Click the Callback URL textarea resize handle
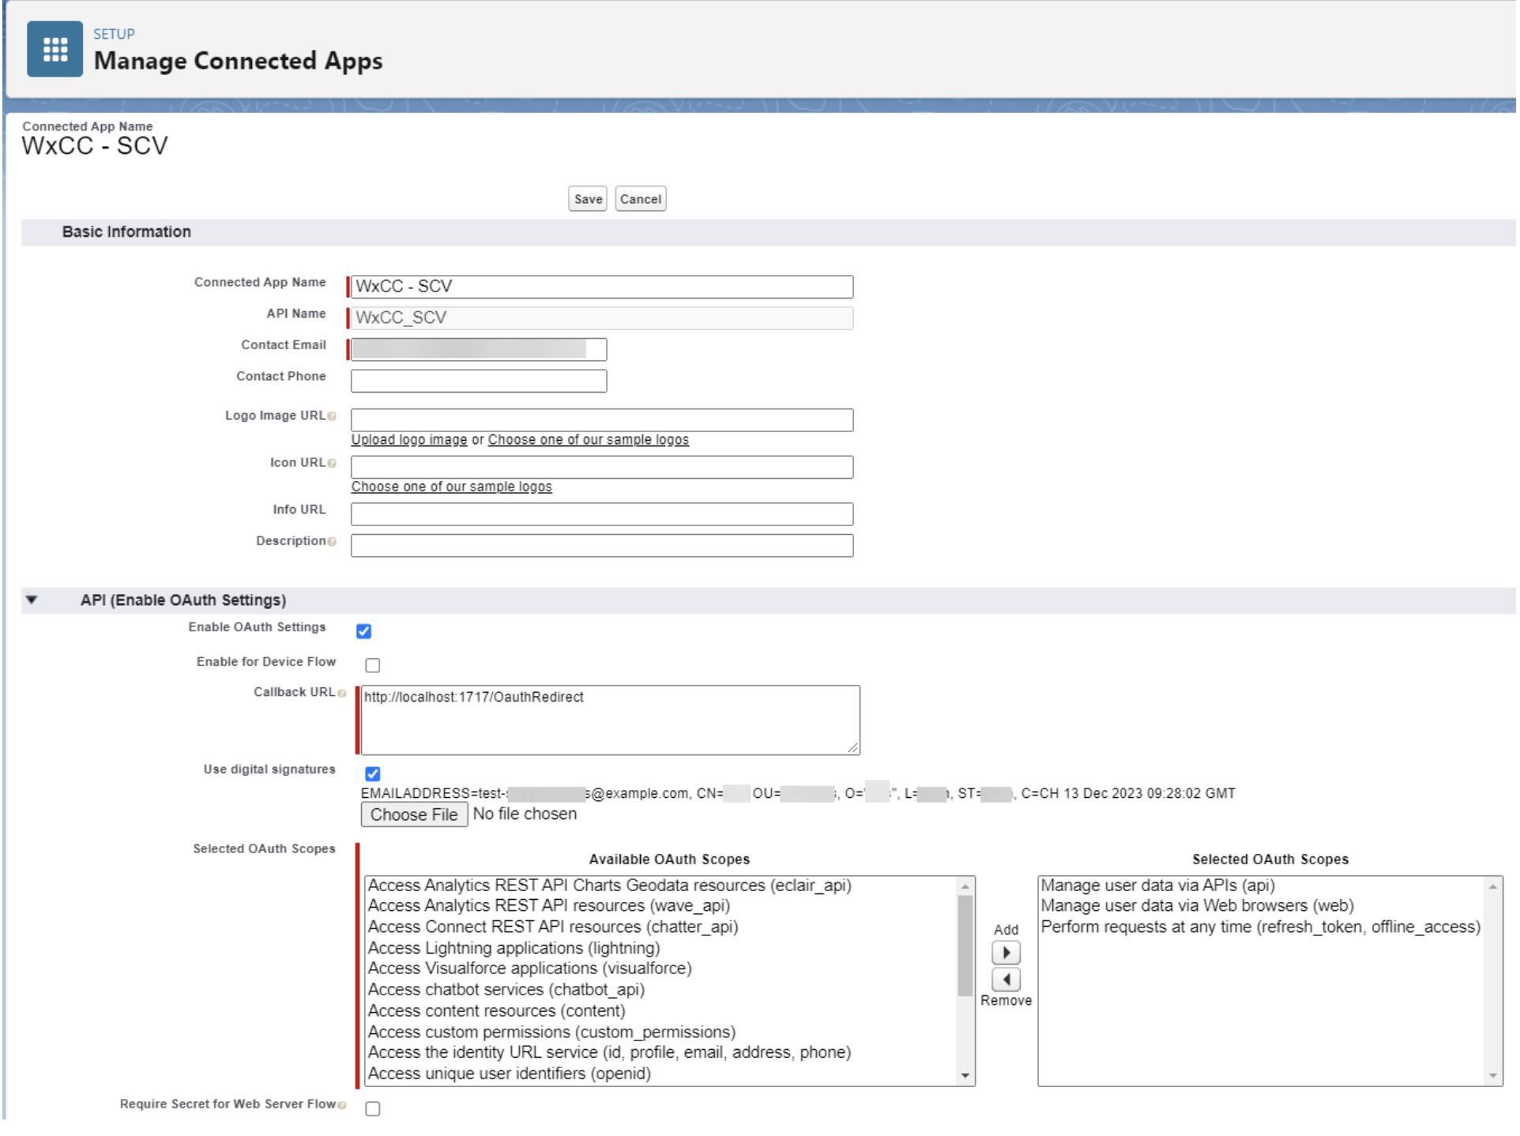1520x1136 pixels. [x=855, y=750]
